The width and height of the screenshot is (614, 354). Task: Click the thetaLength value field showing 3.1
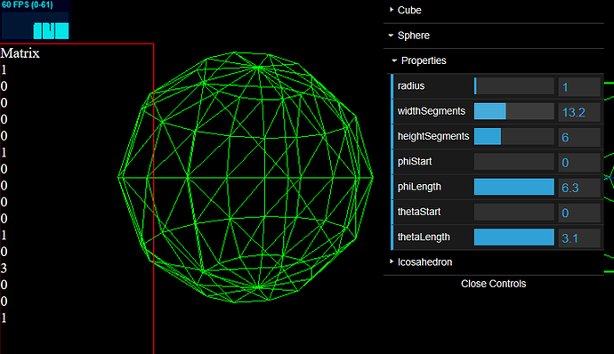point(579,237)
